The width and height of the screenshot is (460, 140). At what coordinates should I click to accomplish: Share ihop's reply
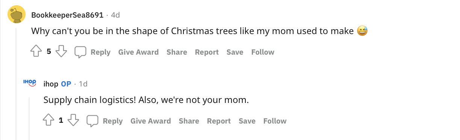[189, 121]
